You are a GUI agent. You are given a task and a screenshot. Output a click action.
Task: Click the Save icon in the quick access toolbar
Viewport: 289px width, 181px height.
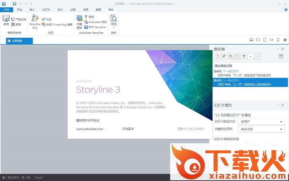14,4
